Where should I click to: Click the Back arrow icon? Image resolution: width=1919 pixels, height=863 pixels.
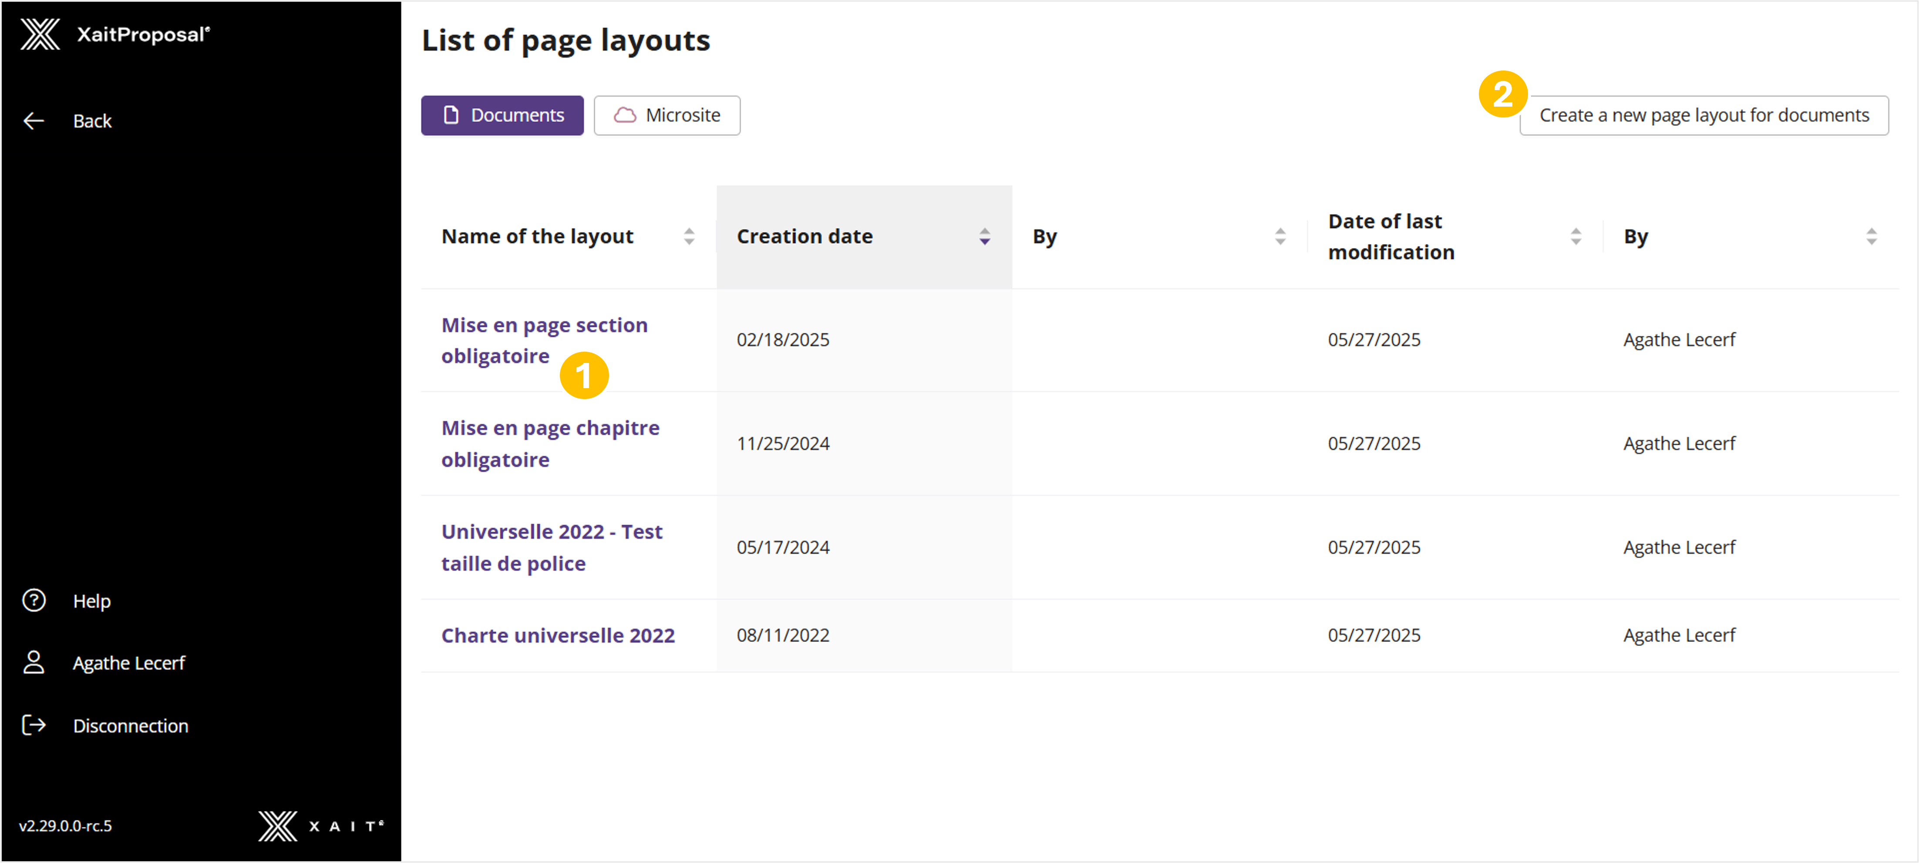click(x=34, y=121)
